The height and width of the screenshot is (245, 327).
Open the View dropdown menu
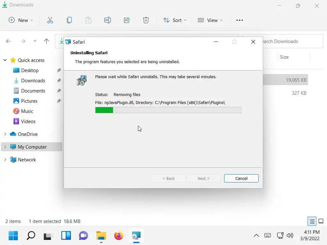click(210, 20)
